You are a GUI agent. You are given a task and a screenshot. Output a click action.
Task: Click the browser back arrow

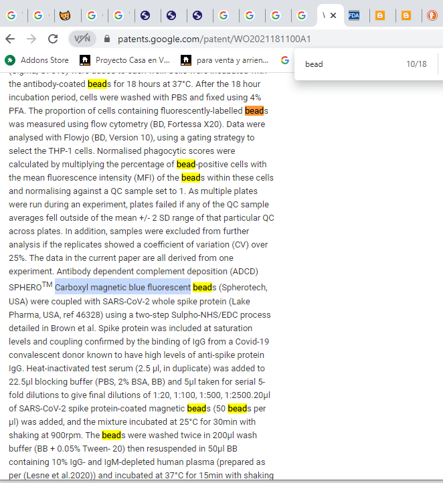10,39
